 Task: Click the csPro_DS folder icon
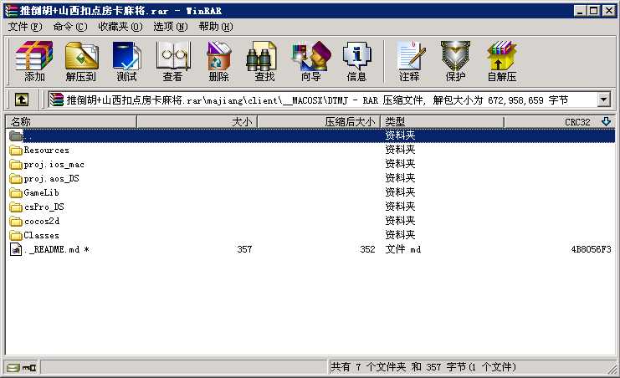(x=16, y=207)
